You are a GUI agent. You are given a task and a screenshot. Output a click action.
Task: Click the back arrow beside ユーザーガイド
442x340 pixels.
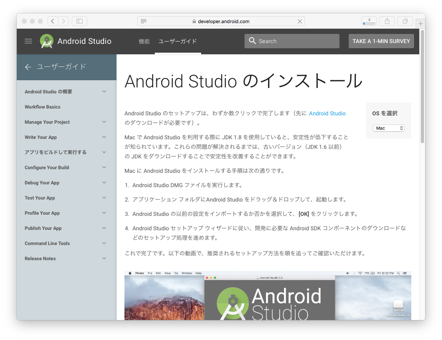28,67
